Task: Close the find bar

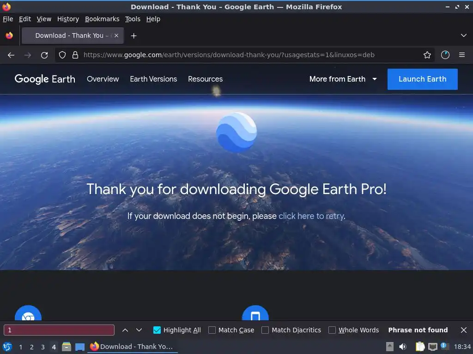Action: pyautogui.click(x=464, y=330)
